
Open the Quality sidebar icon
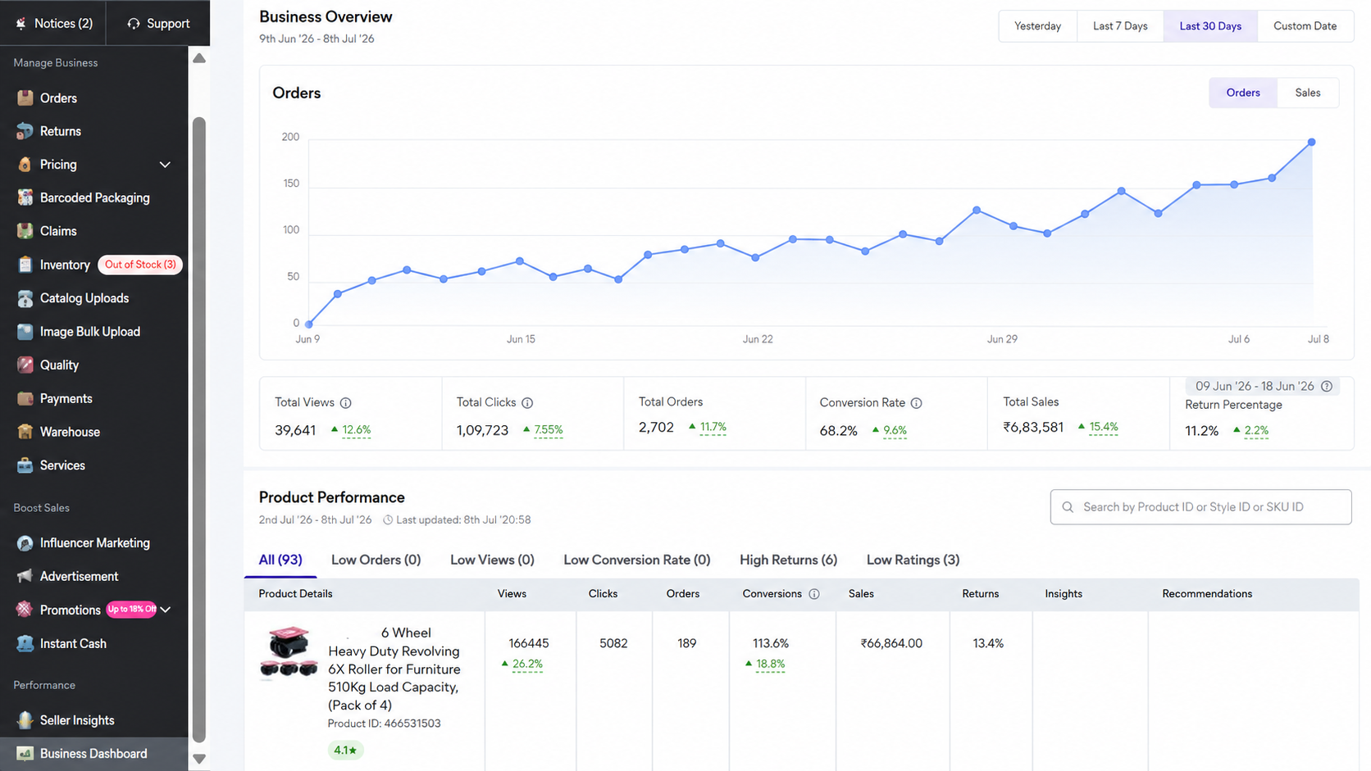(x=25, y=365)
